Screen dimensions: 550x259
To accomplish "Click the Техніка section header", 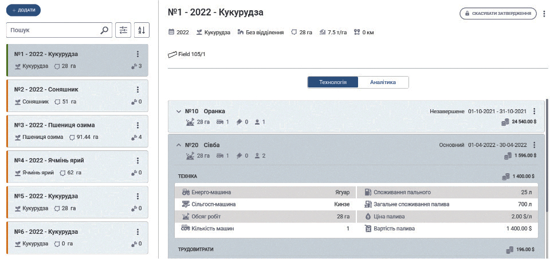I will pyautogui.click(x=187, y=177).
